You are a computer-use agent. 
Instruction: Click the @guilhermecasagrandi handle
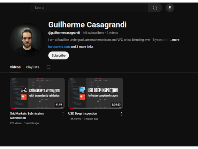tap(64, 33)
